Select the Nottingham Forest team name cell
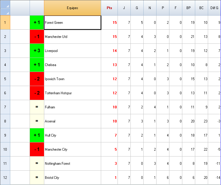Screen dimensions: 221x185 [x=72, y=164]
